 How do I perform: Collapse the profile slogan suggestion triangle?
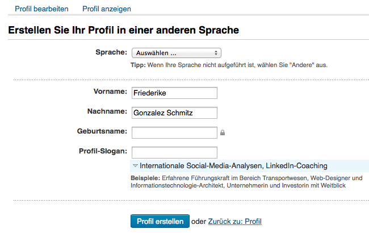tap(135, 166)
